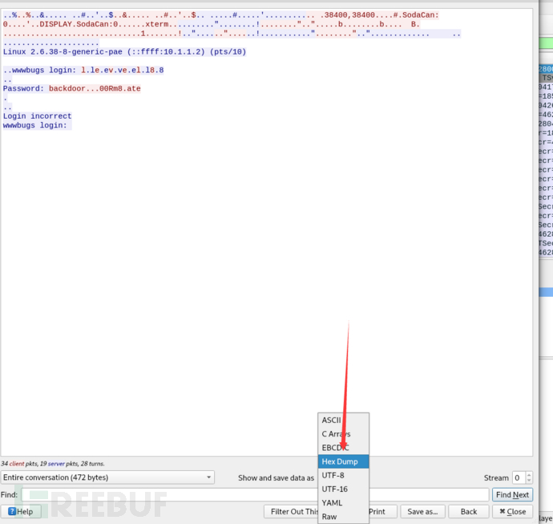The width and height of the screenshot is (553, 524).
Task: Open the Entire conversation dropdown
Action: tap(107, 477)
